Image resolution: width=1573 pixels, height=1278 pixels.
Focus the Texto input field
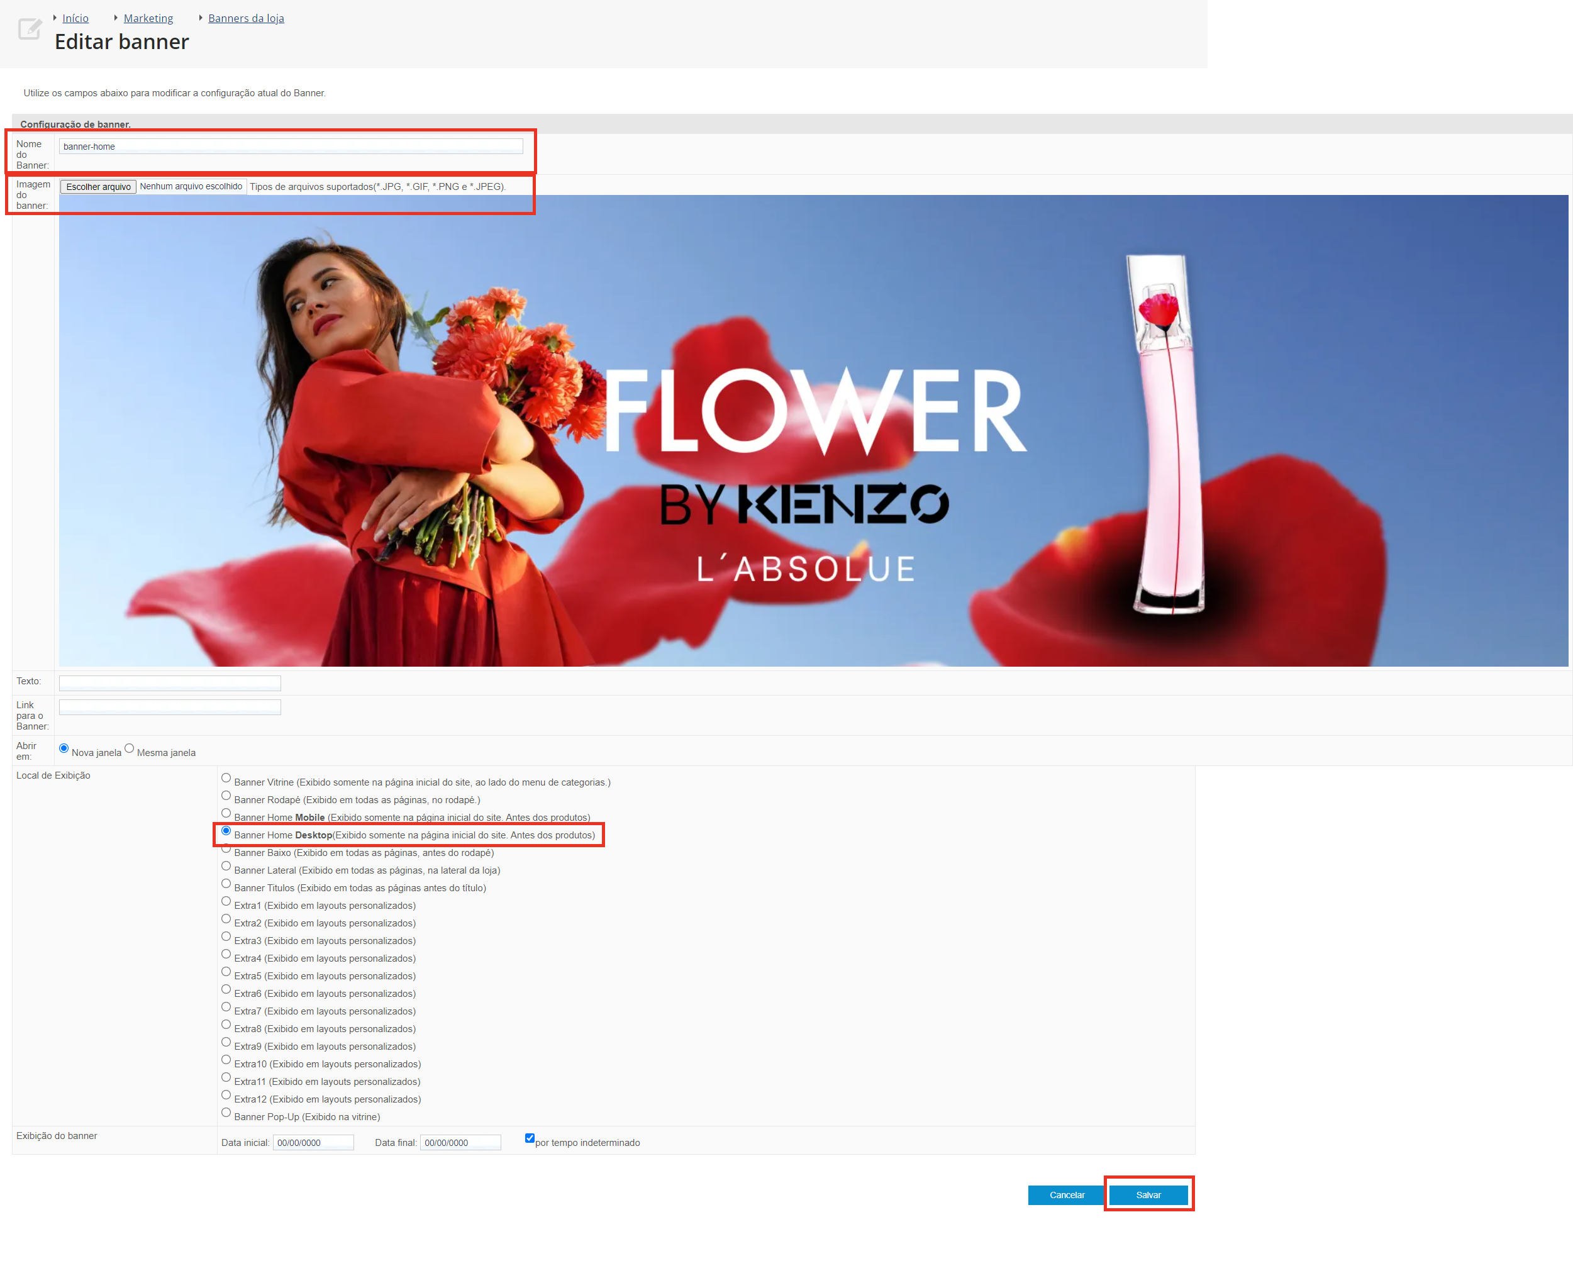[x=170, y=683]
